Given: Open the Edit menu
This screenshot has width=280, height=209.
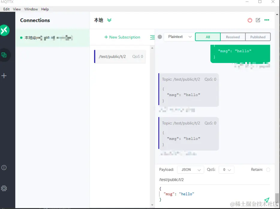Looking at the screenshot, I should [x=6, y=9].
